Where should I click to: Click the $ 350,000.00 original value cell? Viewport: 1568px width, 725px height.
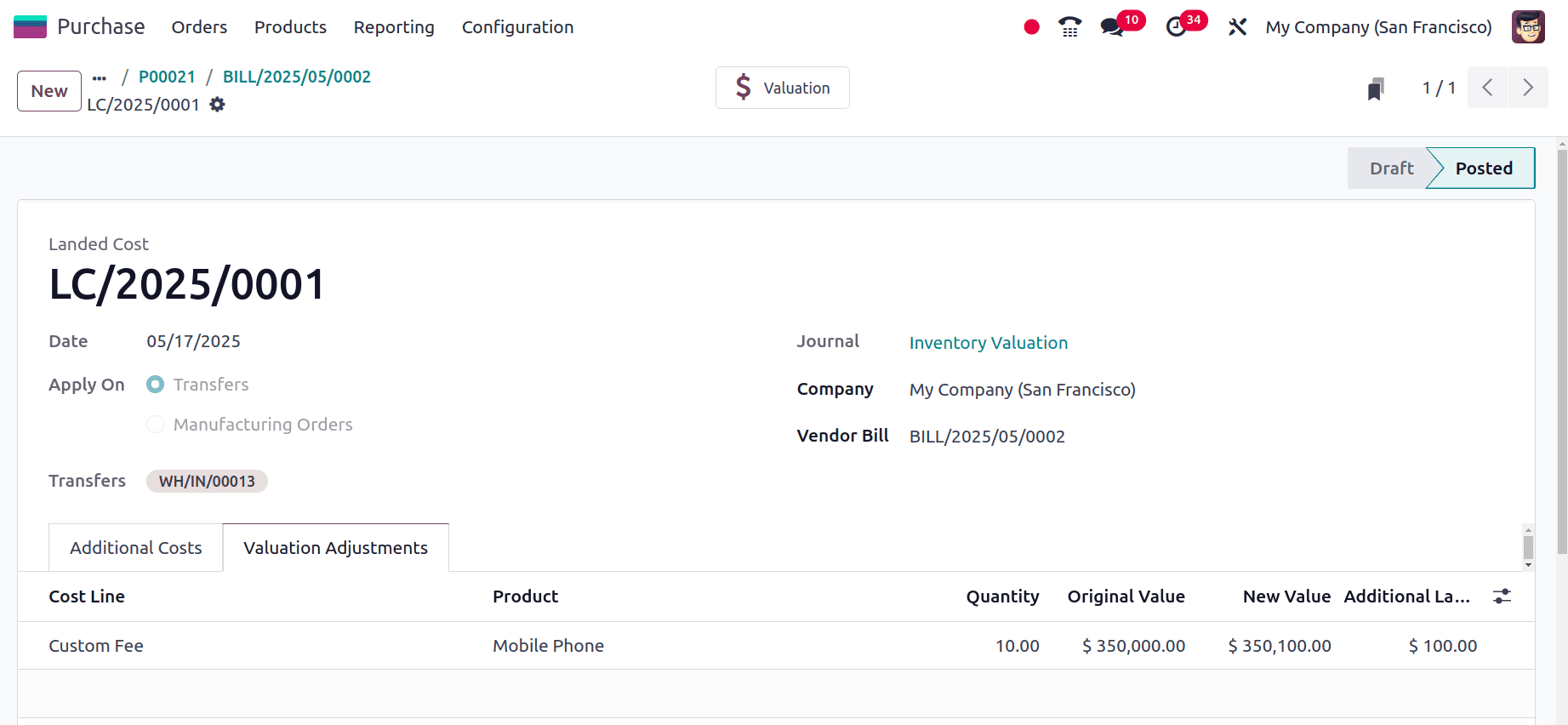coord(1133,646)
